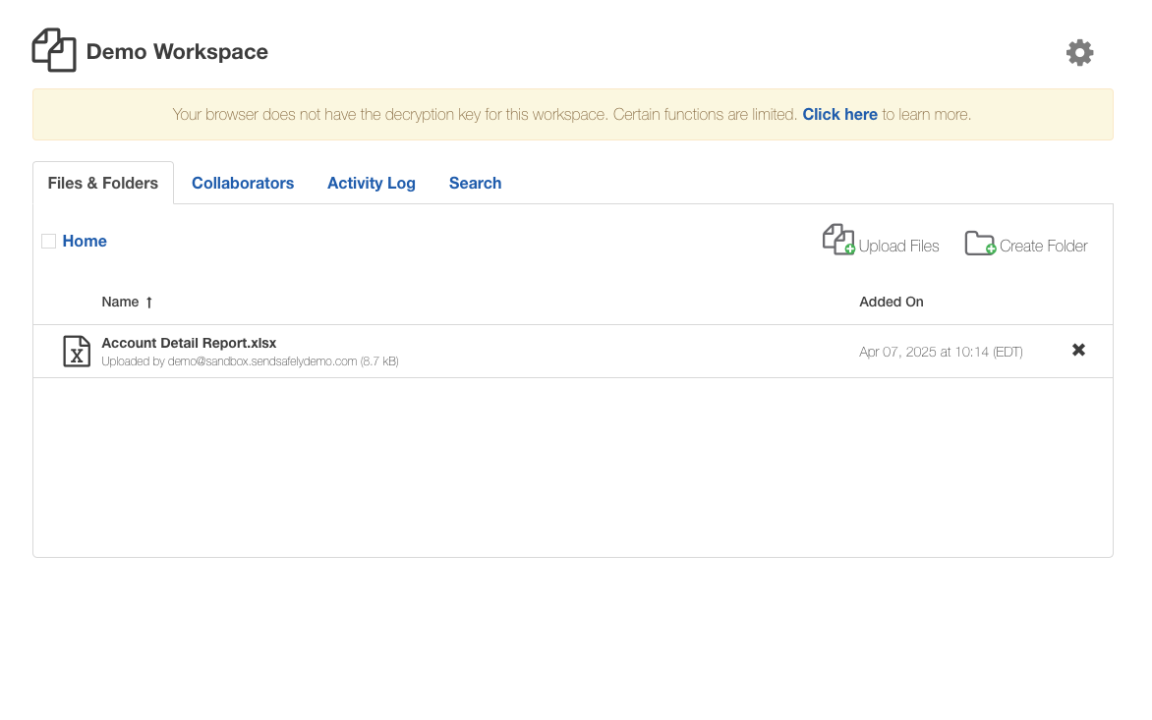
Task: Open Account Detail Report.xlsx file name
Action: [189, 343]
